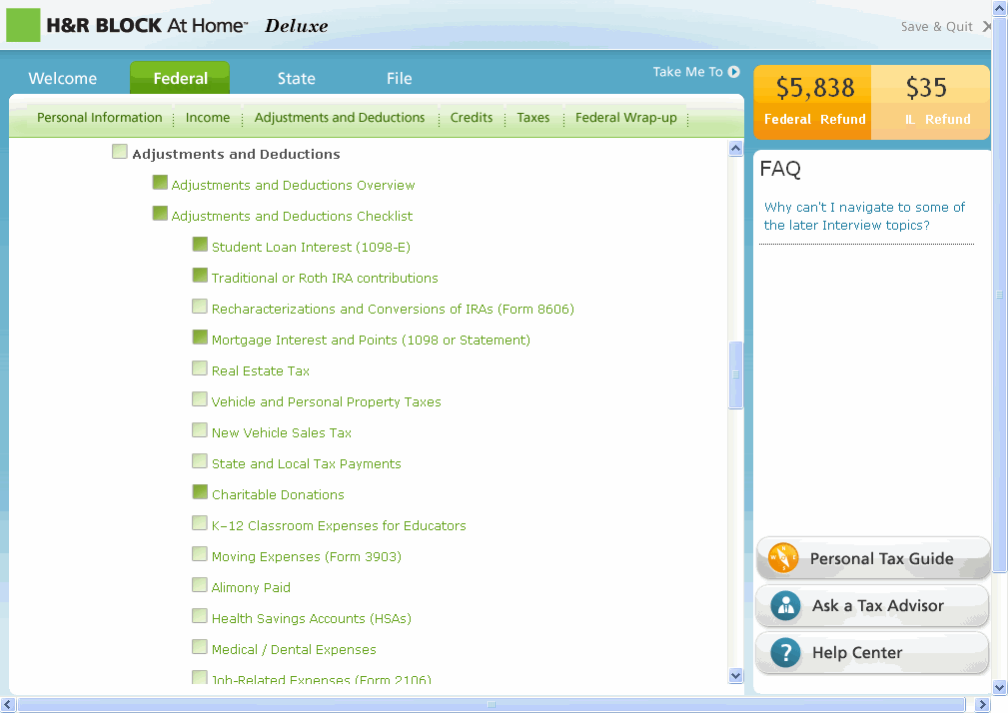Click the Help Center question mark icon
This screenshot has width=1008, height=713.
pyautogui.click(x=785, y=653)
